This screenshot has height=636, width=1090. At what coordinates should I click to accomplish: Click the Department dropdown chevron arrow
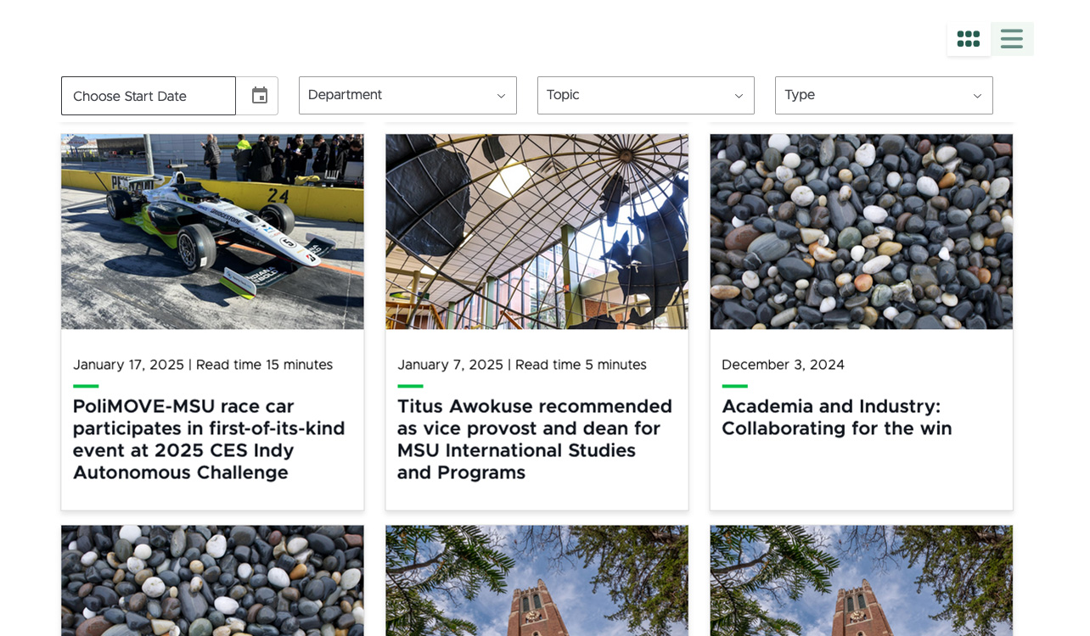point(501,96)
